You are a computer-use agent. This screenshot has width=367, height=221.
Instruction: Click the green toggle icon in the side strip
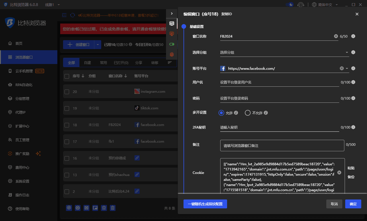click(x=172, y=44)
